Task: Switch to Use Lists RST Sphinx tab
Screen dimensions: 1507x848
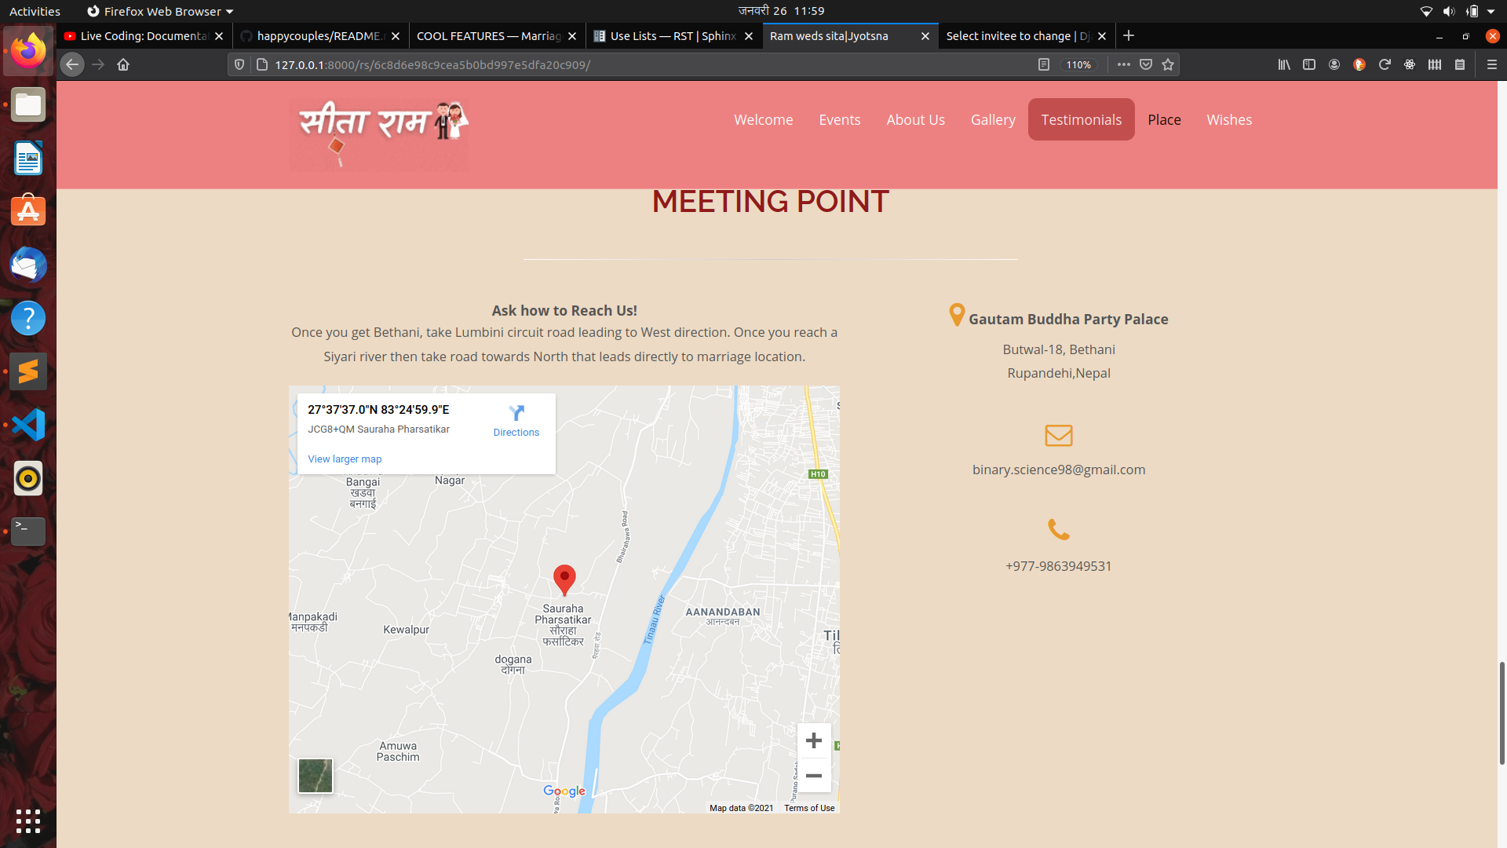Action: (673, 36)
